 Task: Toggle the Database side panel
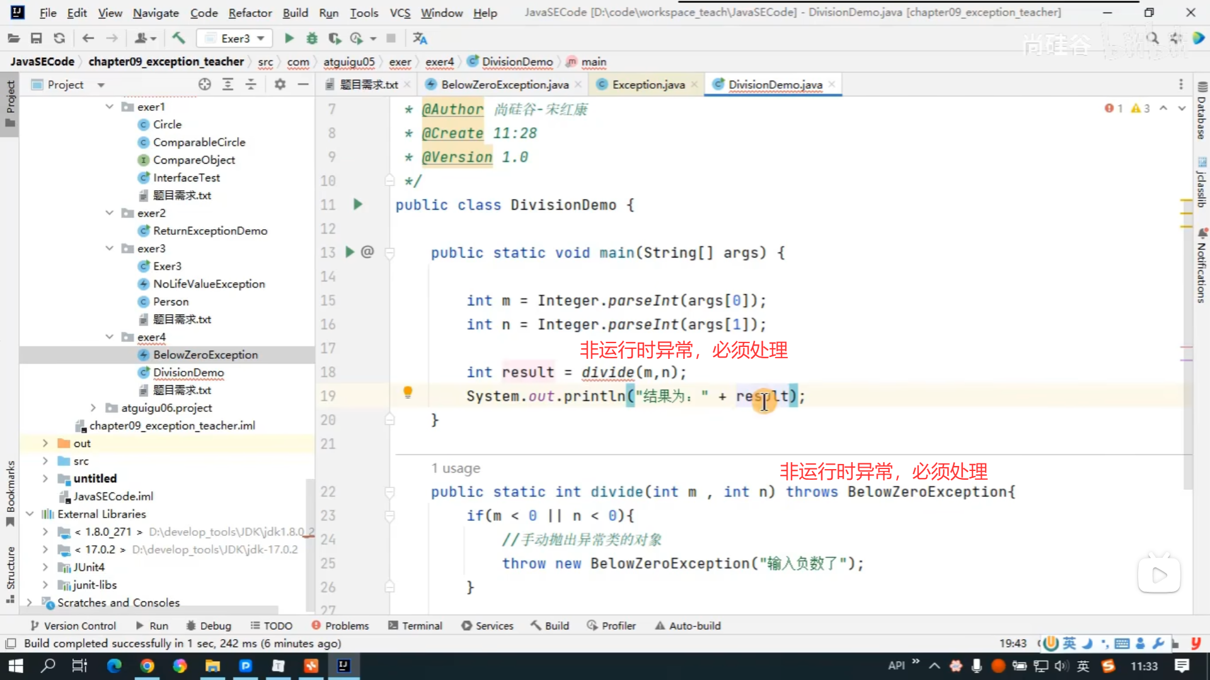pos(1202,112)
